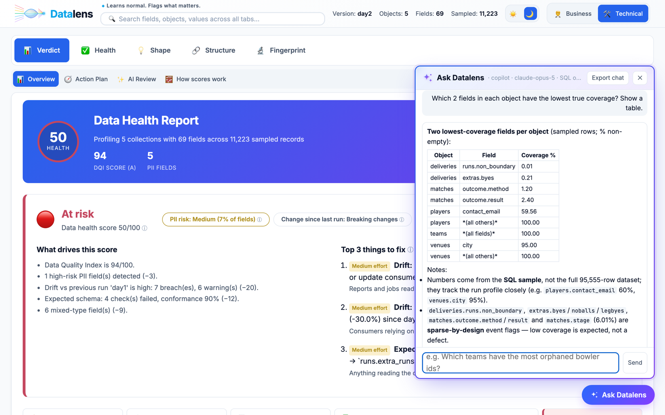Screen dimensions: 665x415
Task: Select the Business view mode
Action: click(x=573, y=14)
